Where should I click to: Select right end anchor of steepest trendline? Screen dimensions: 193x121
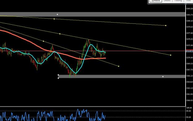tap(119, 66)
